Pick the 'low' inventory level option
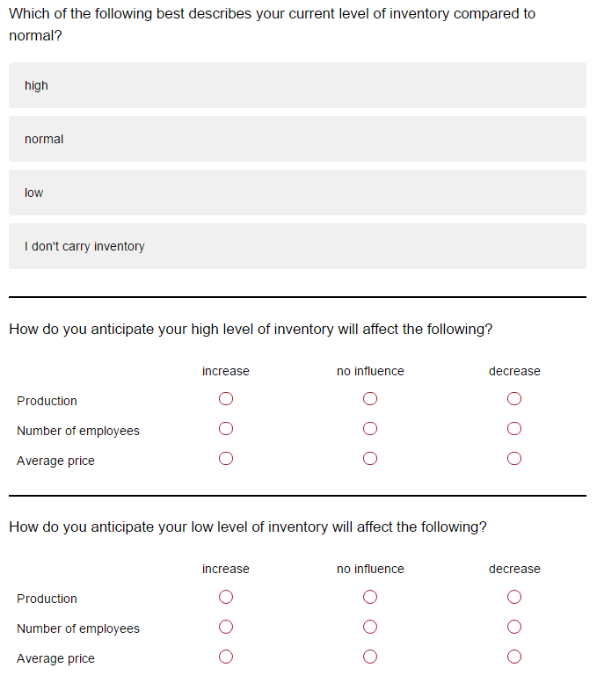This screenshot has width=597, height=690. 297,192
